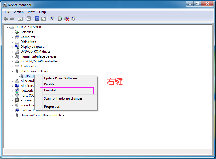216x159 pixels.
Task: Select Update Driver Software... in context menu
Action: (62, 78)
